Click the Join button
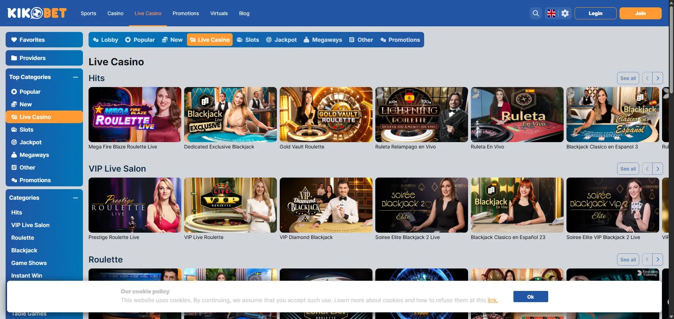The width and height of the screenshot is (674, 319). point(641,13)
